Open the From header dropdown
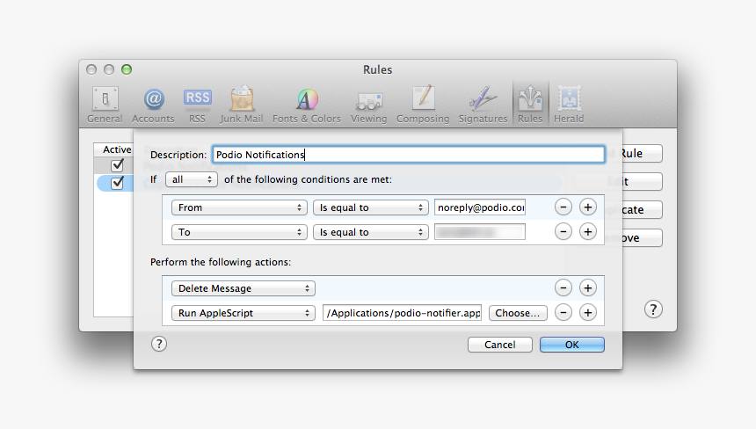756x429 pixels. pos(239,207)
